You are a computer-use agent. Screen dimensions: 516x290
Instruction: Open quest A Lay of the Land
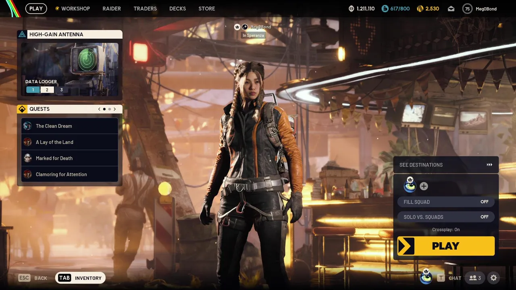(x=70, y=142)
